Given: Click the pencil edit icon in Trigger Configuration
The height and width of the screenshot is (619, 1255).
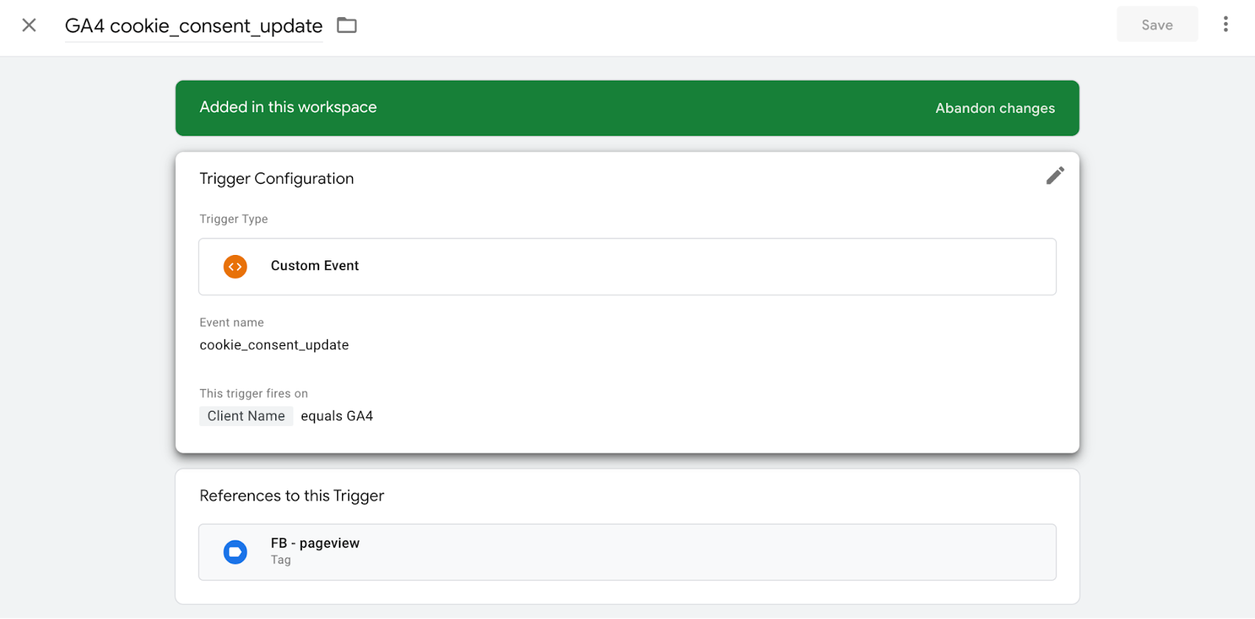Looking at the screenshot, I should tap(1055, 176).
